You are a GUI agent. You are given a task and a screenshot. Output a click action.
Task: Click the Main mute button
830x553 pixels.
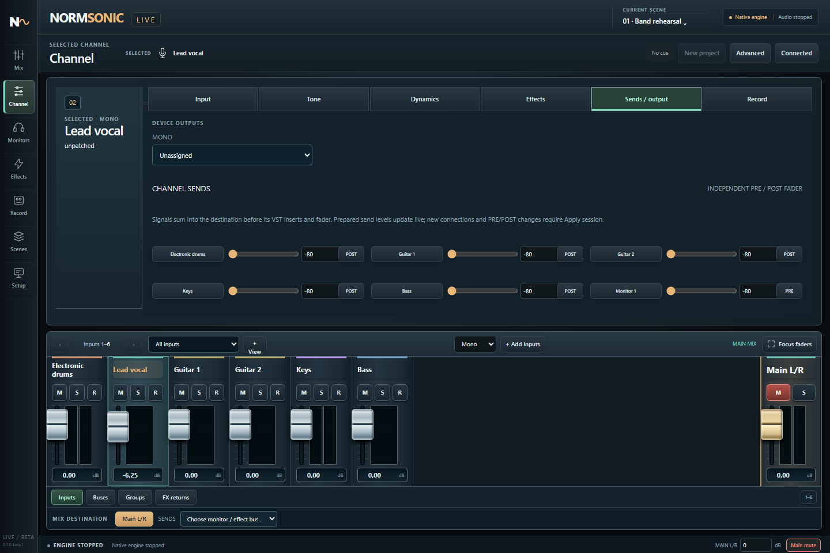pos(803,545)
